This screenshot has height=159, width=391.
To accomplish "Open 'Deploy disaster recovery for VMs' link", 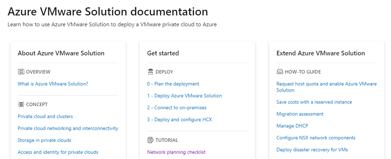I will tap(312, 150).
